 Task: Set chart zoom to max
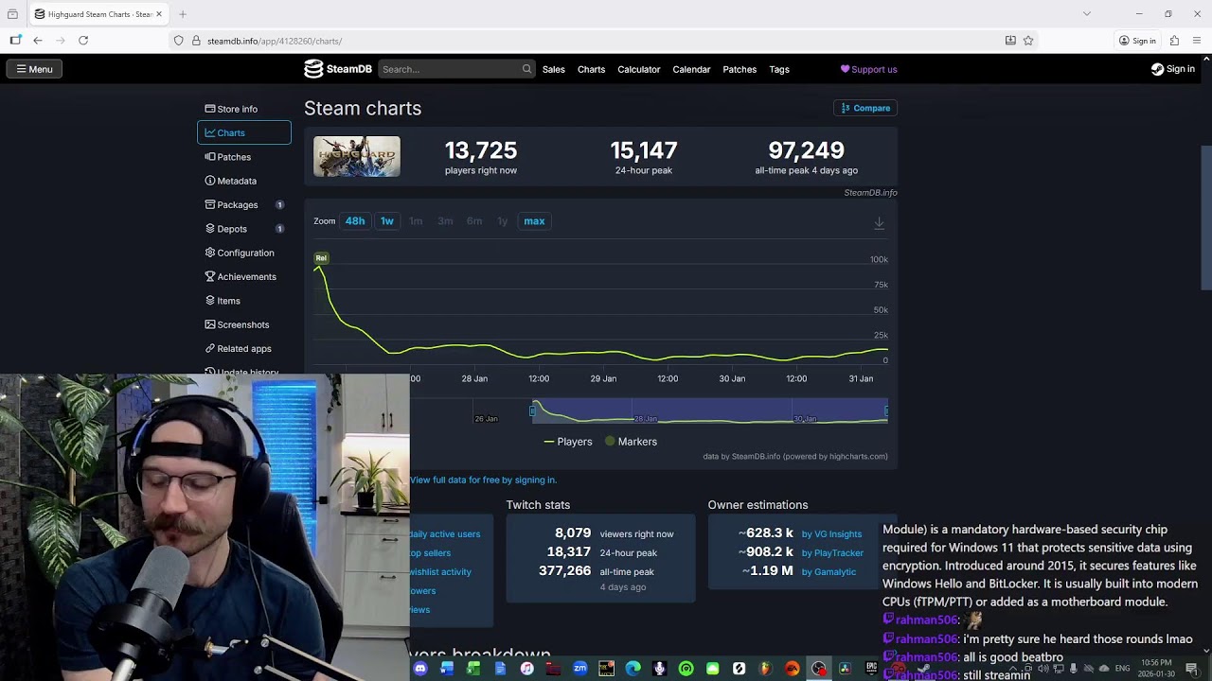pos(534,221)
